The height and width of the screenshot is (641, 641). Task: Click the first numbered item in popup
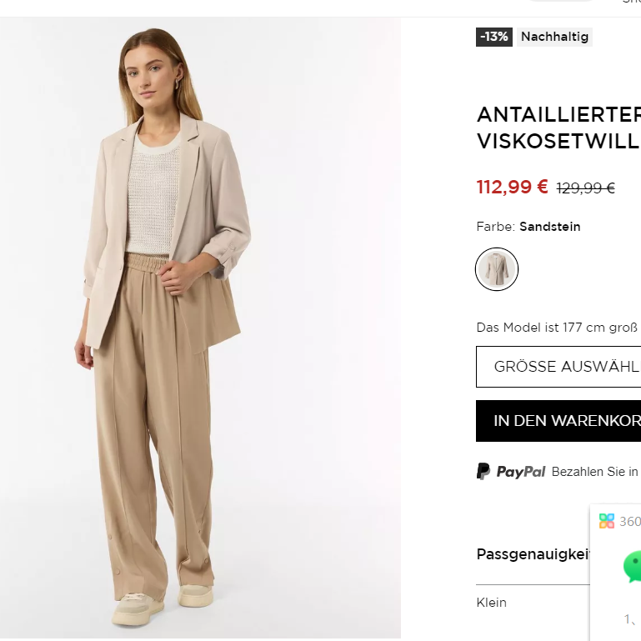pyautogui.click(x=630, y=618)
